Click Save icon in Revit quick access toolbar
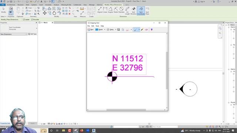237x133 pixels. pyautogui.click(x=11, y=1)
